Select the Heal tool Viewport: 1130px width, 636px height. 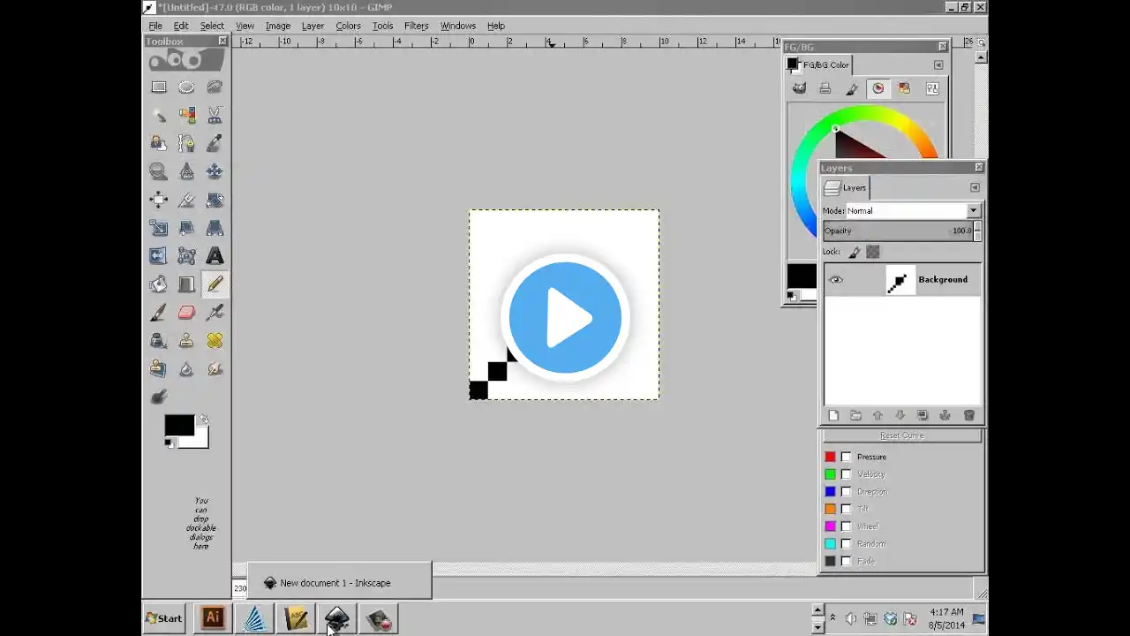point(215,341)
